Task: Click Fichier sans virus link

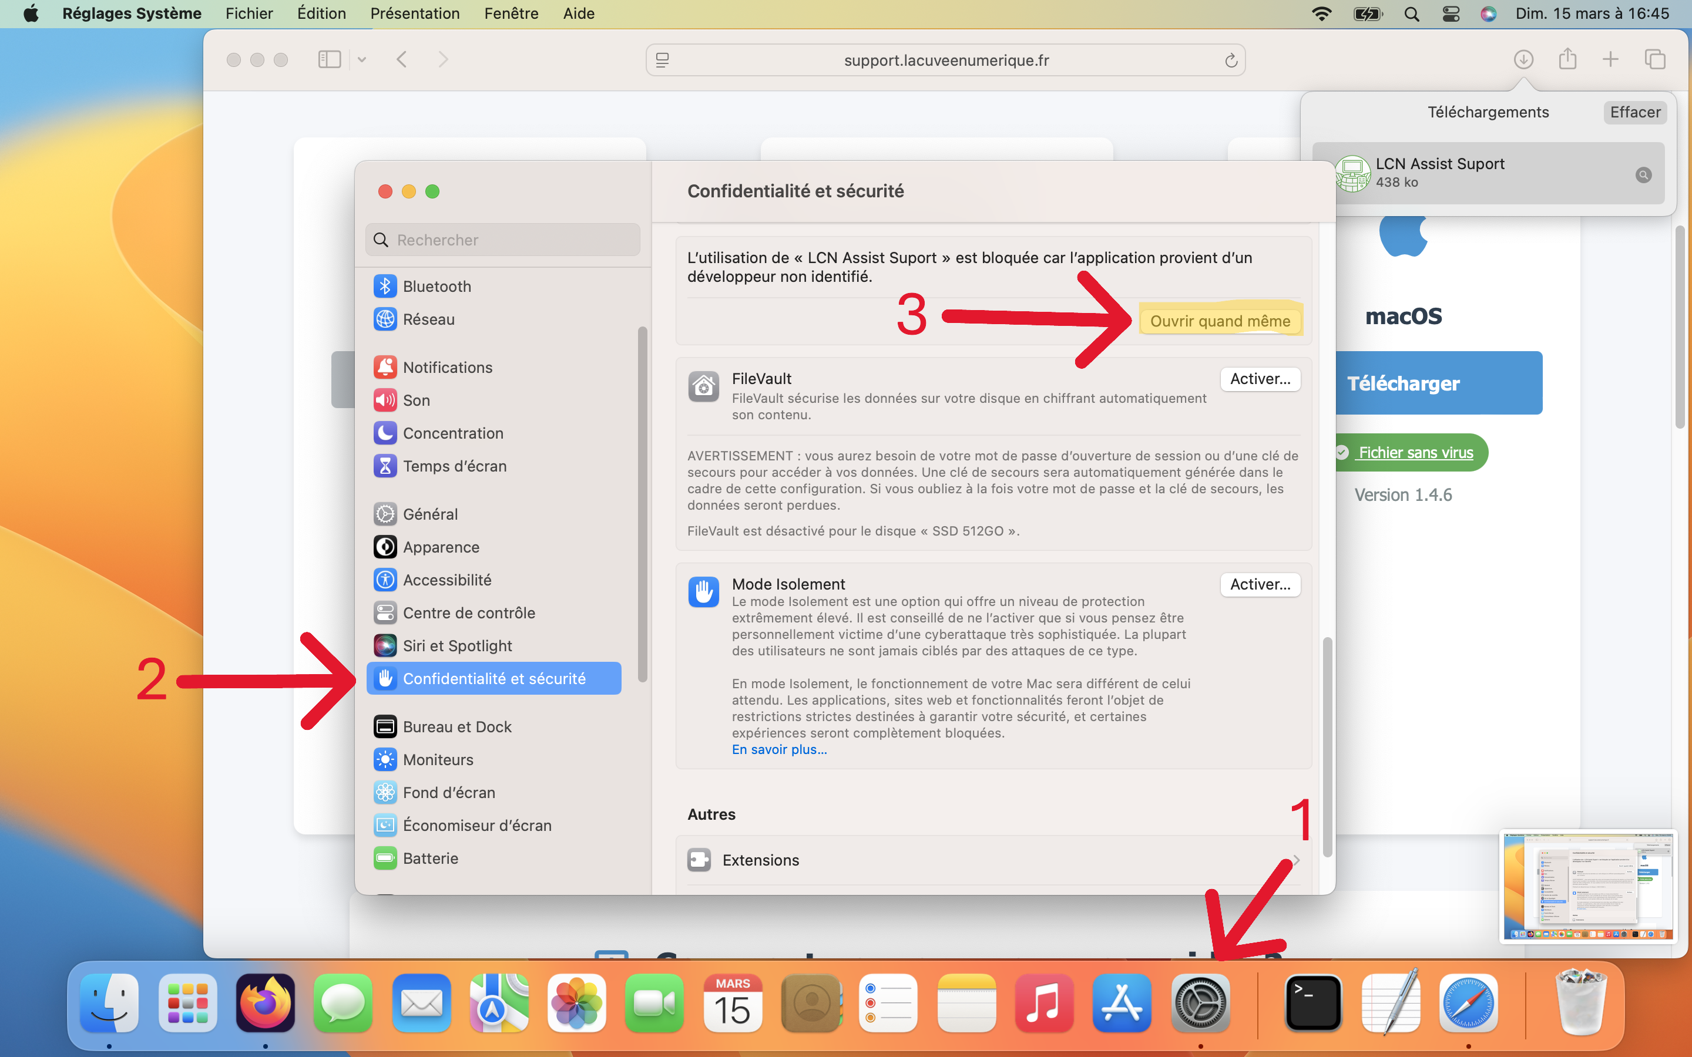Action: pos(1415,452)
